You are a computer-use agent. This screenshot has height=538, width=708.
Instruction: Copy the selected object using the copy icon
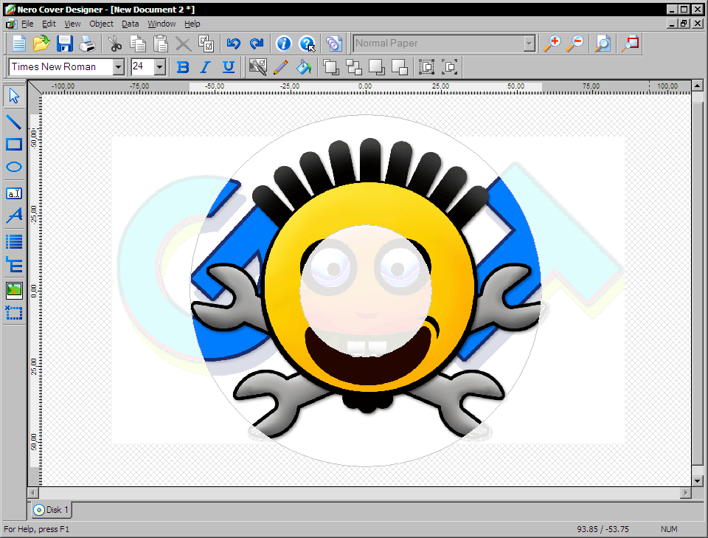[138, 44]
